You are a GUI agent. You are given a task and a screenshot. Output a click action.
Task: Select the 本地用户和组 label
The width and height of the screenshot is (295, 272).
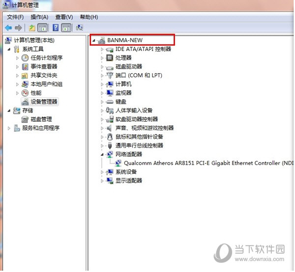[47, 84]
